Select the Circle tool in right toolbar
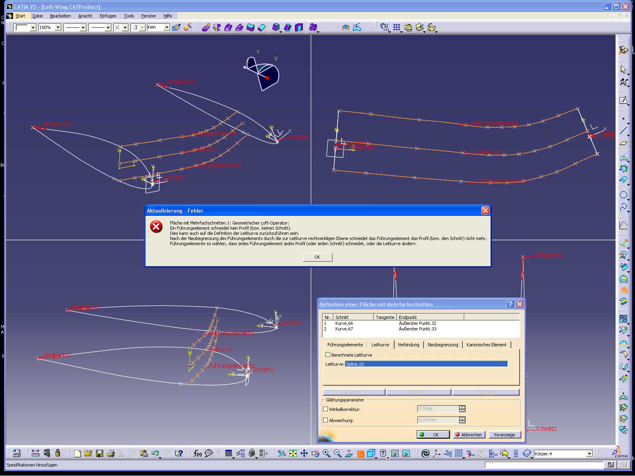Viewport: 635px width, 476px height. point(623,195)
